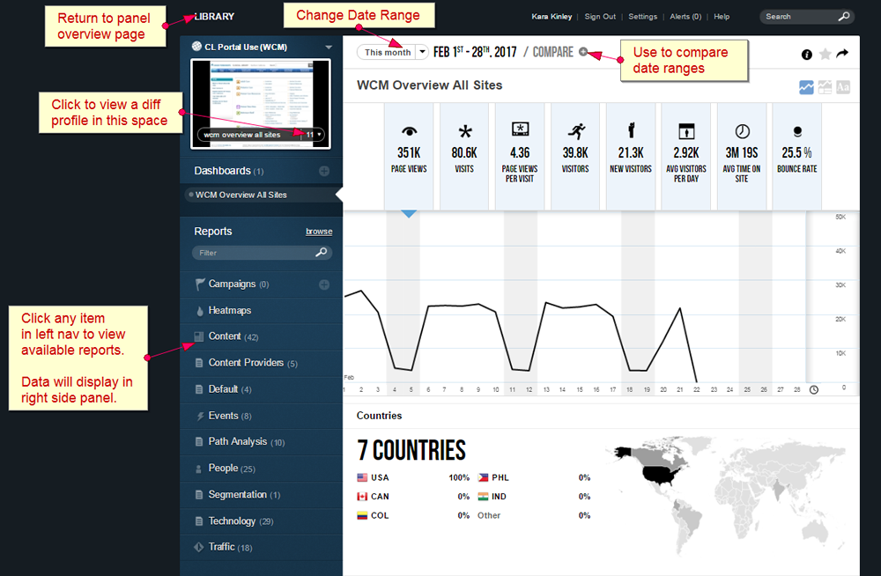Viewport: 881px width, 576px height.
Task: Select Path Analysis in the left navigation
Action: (x=237, y=442)
